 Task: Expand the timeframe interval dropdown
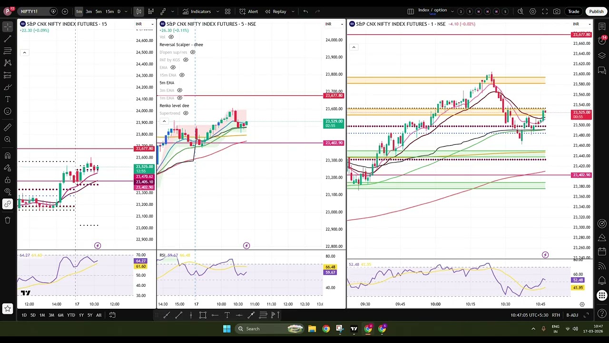pos(126,11)
